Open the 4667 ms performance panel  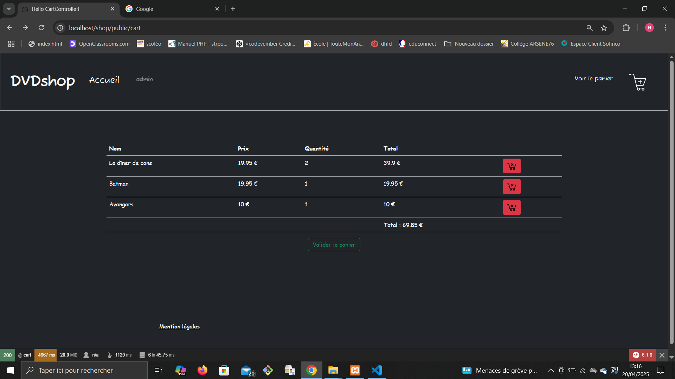[x=46, y=355]
